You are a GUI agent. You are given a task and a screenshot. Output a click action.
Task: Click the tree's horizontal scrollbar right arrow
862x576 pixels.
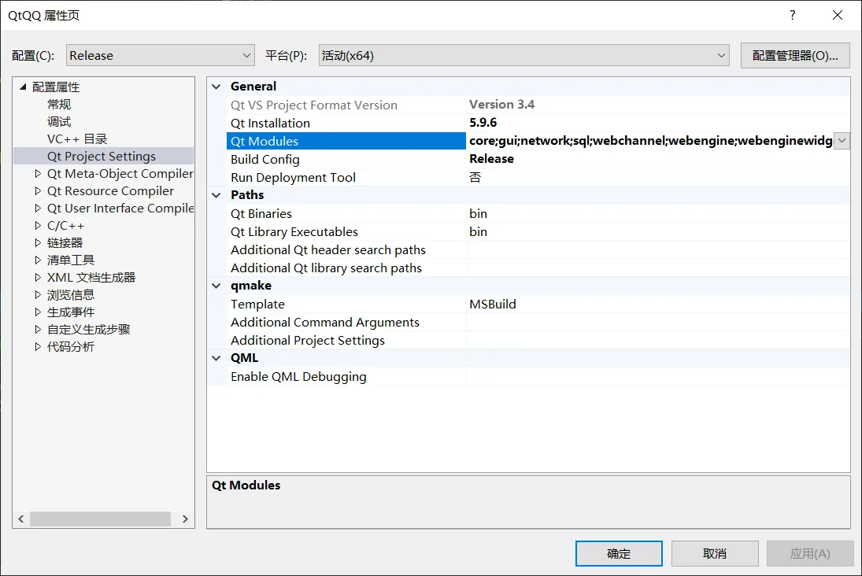point(185,519)
